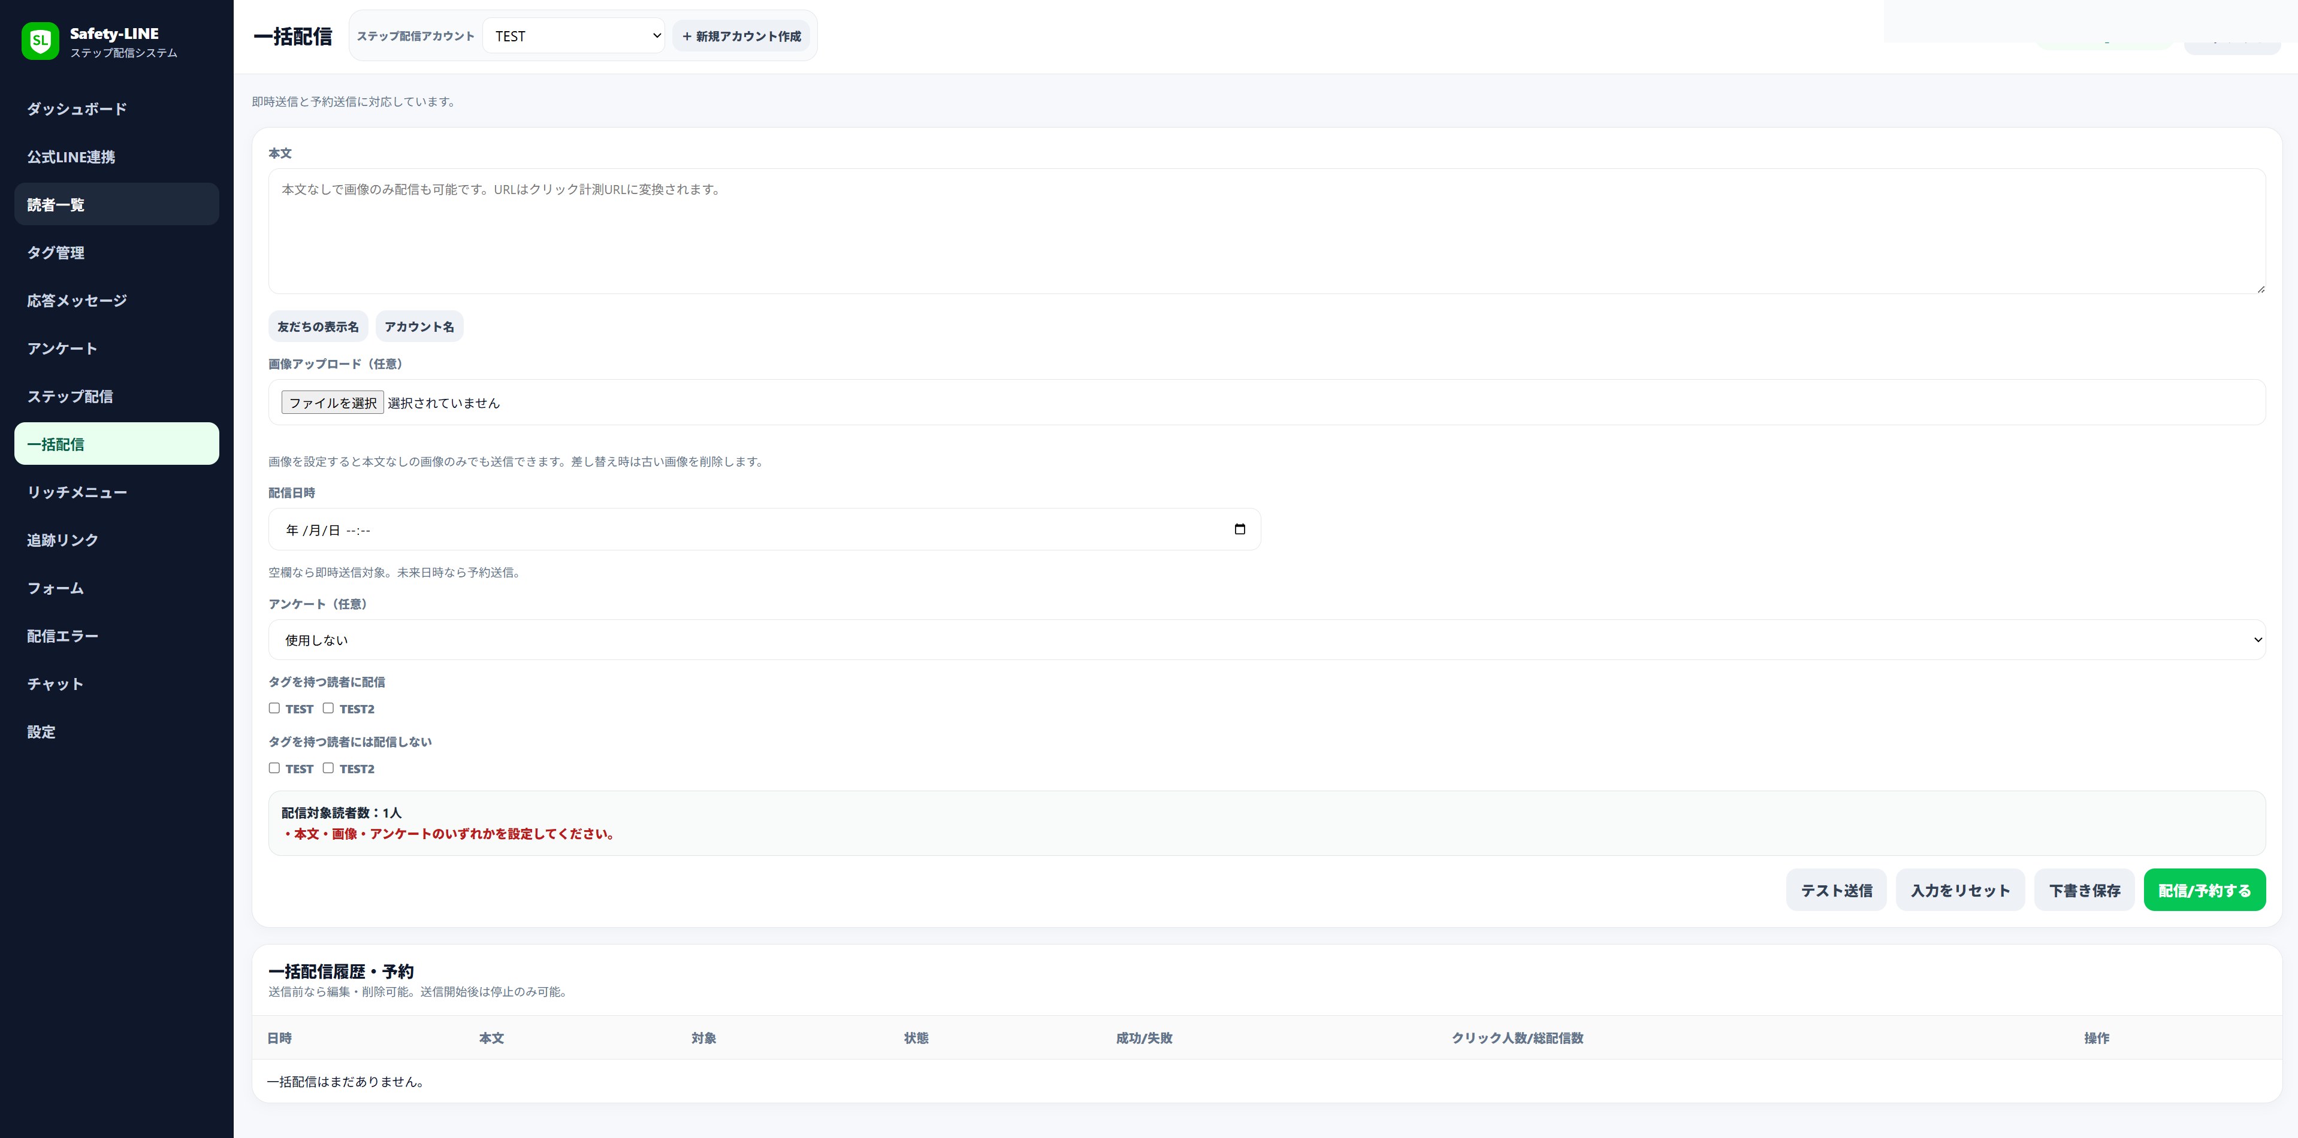Click 対象 column header
The image size is (2298, 1138).
pos(704,1038)
